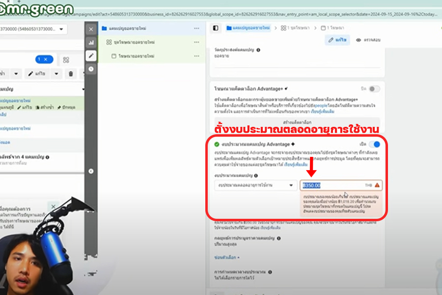Click inline 'ปักหมุด' pin under campaign row
The width and height of the screenshot is (442, 295).
[x=66, y=108]
